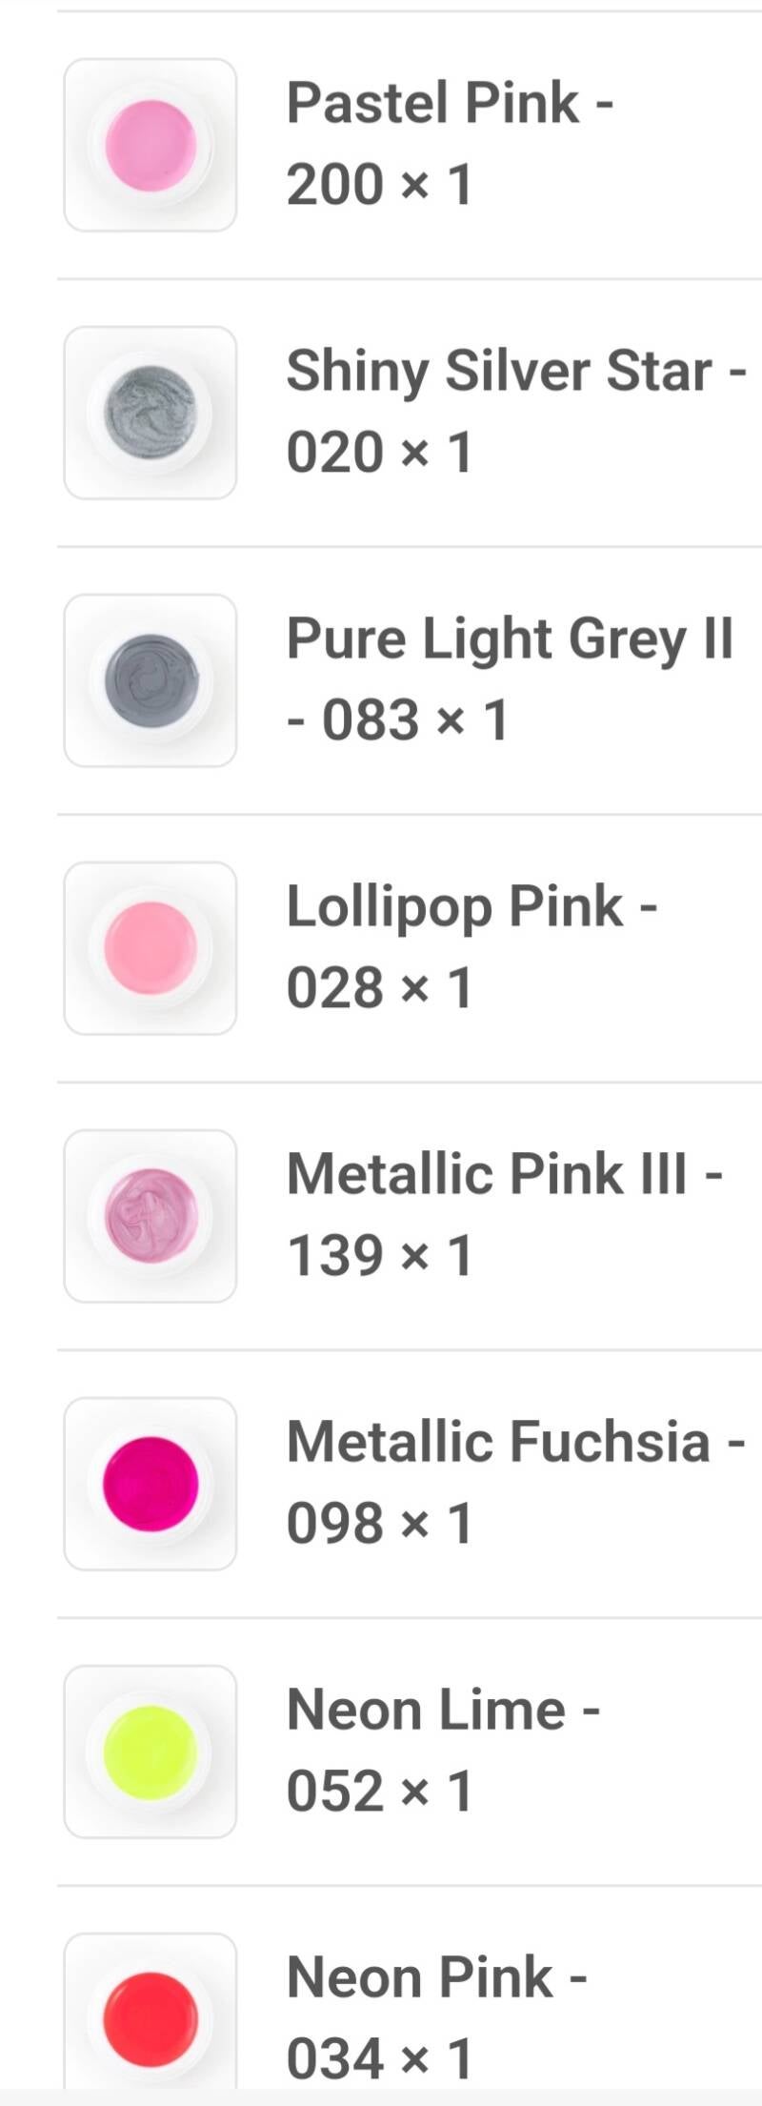Open the "Metallic Fuchsia -" product name

pyautogui.click(x=515, y=1442)
